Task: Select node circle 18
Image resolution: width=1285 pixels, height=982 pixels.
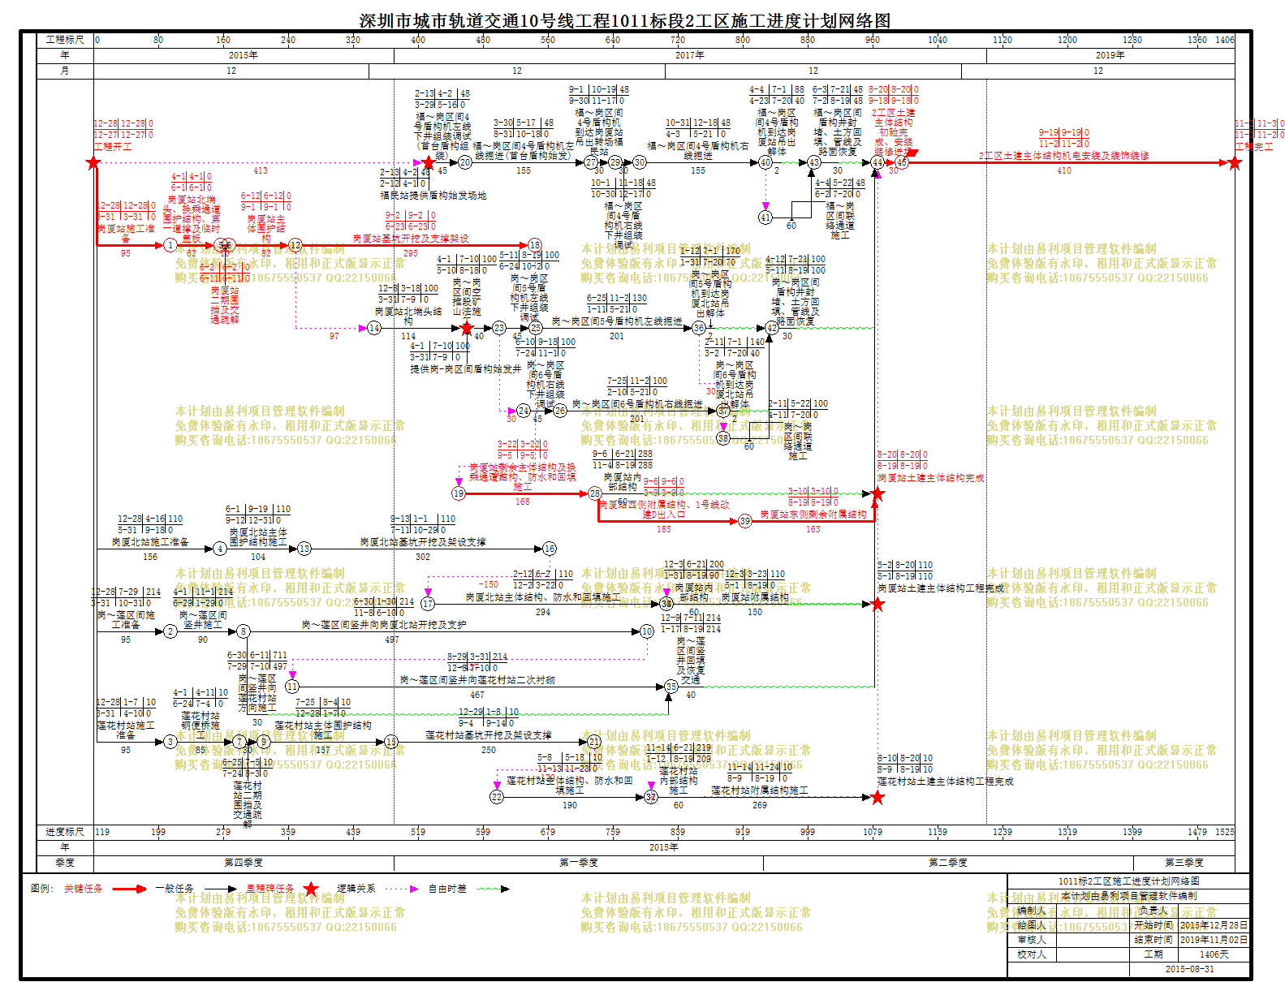Action: pos(535,244)
